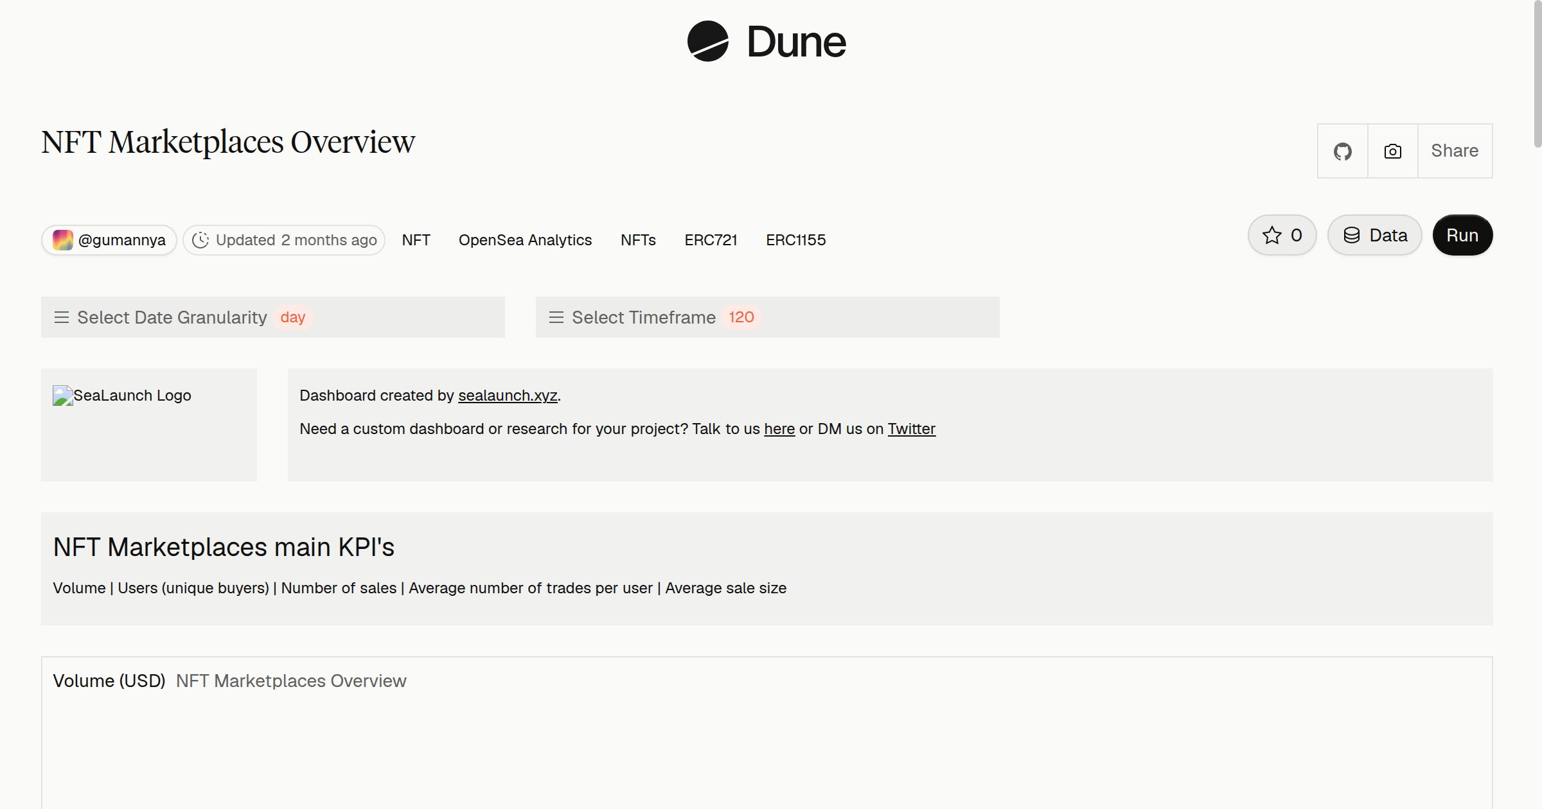Image resolution: width=1542 pixels, height=809 pixels.
Task: Click the NFT Marketplaces Overview page title
Action: 228,142
